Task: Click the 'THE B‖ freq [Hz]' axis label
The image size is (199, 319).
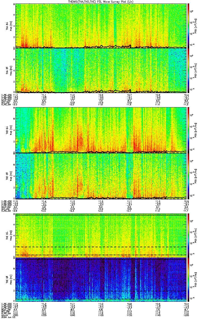Action: pyautogui.click(x=9, y=279)
